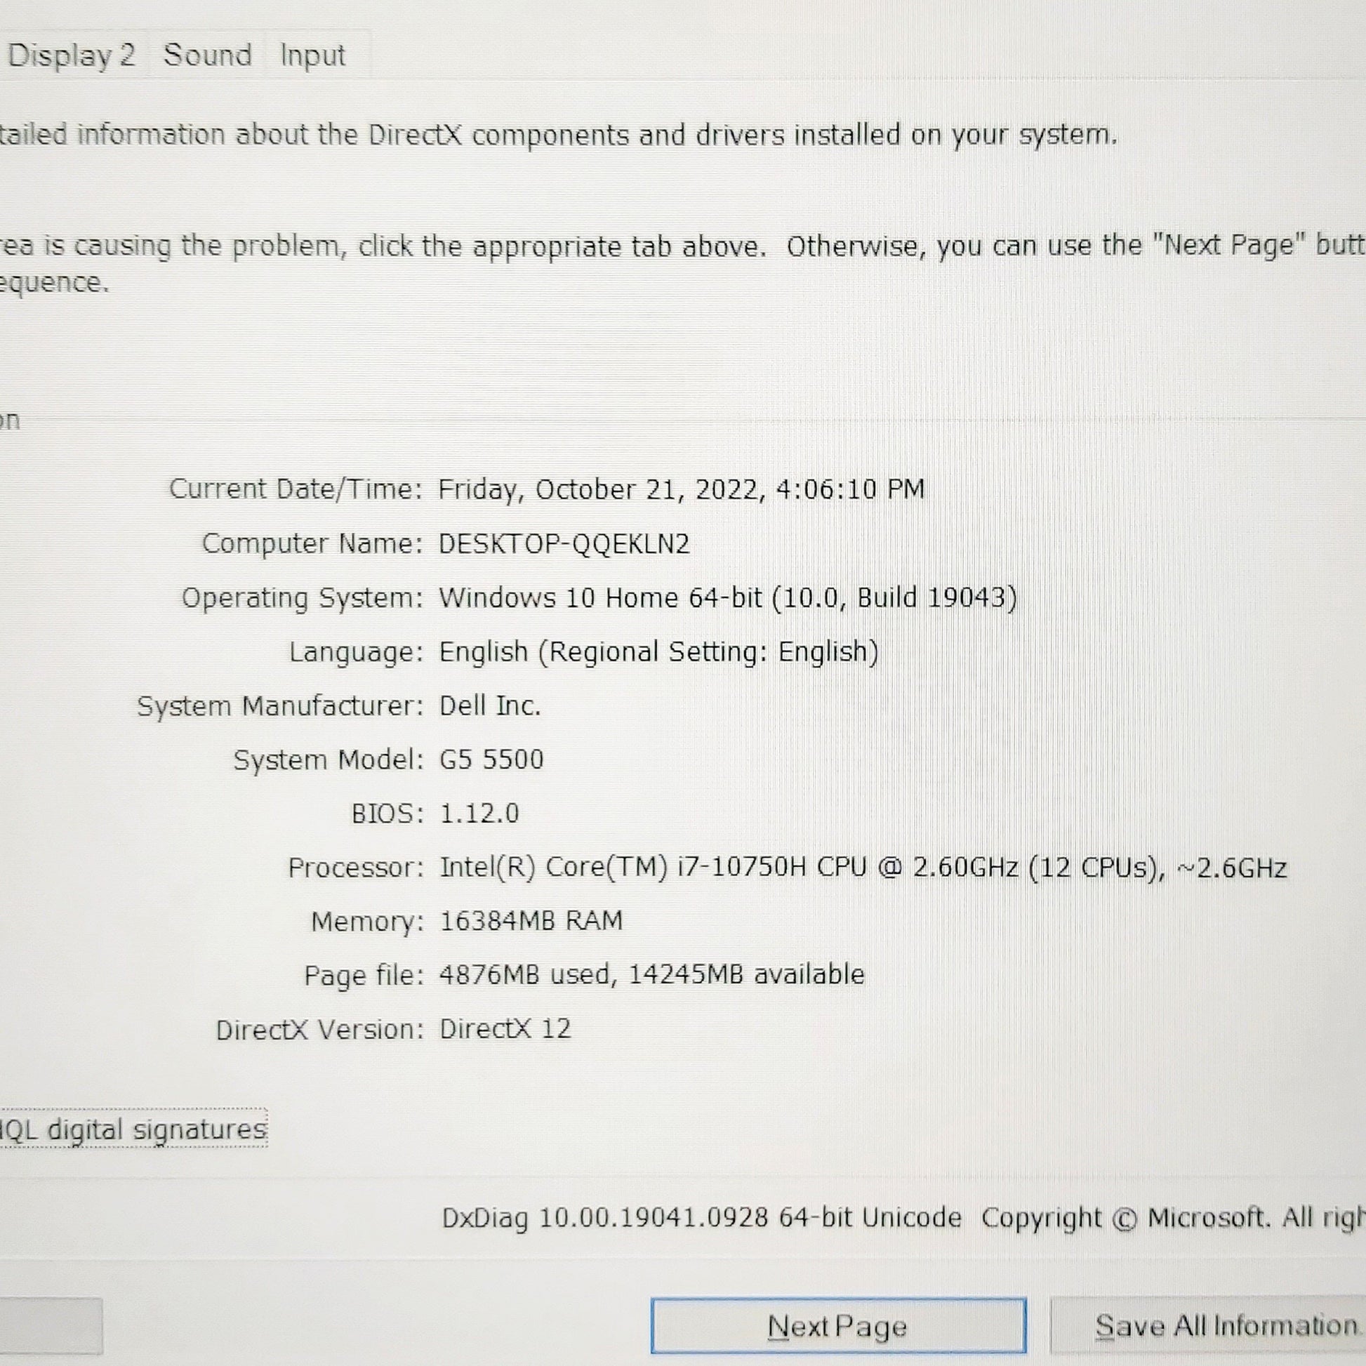Viewport: 1366px width, 1366px height.
Task: Click the System Model value G5 5500
Action: 491,760
